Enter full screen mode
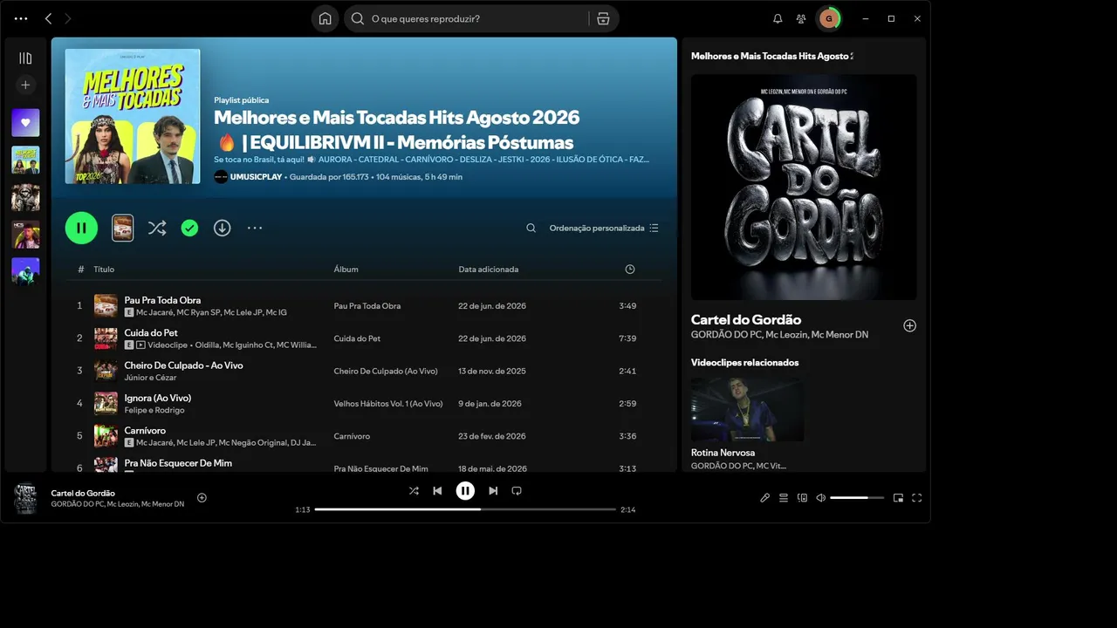Viewport: 1117px width, 628px height. point(916,498)
